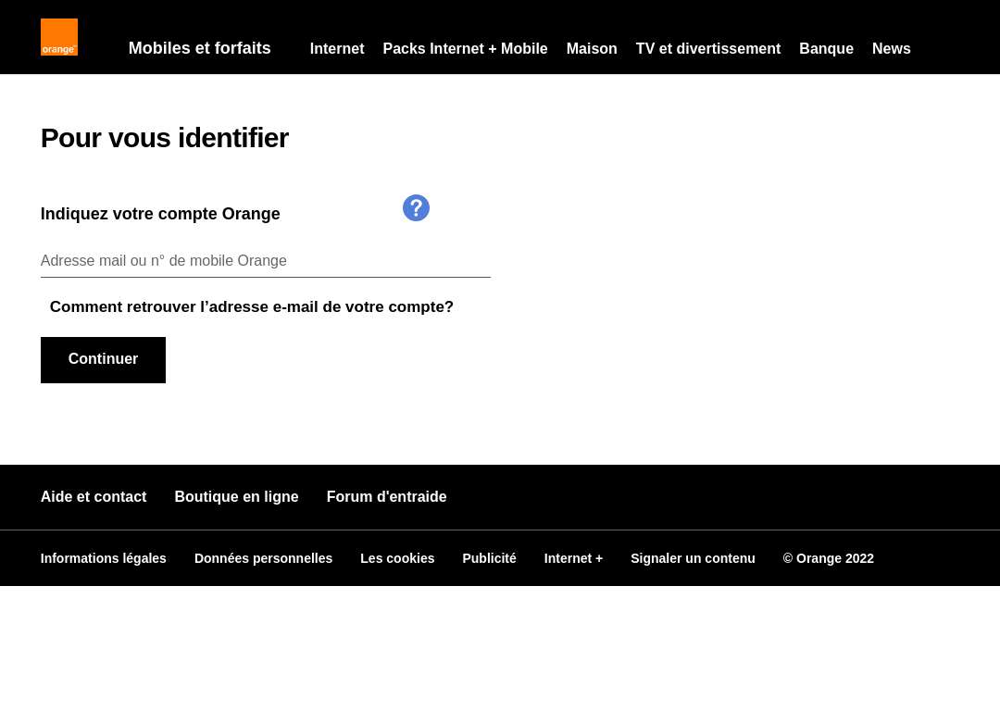Go to Boutique en ligne footer link
The height and width of the screenshot is (711, 1000).
click(x=236, y=497)
